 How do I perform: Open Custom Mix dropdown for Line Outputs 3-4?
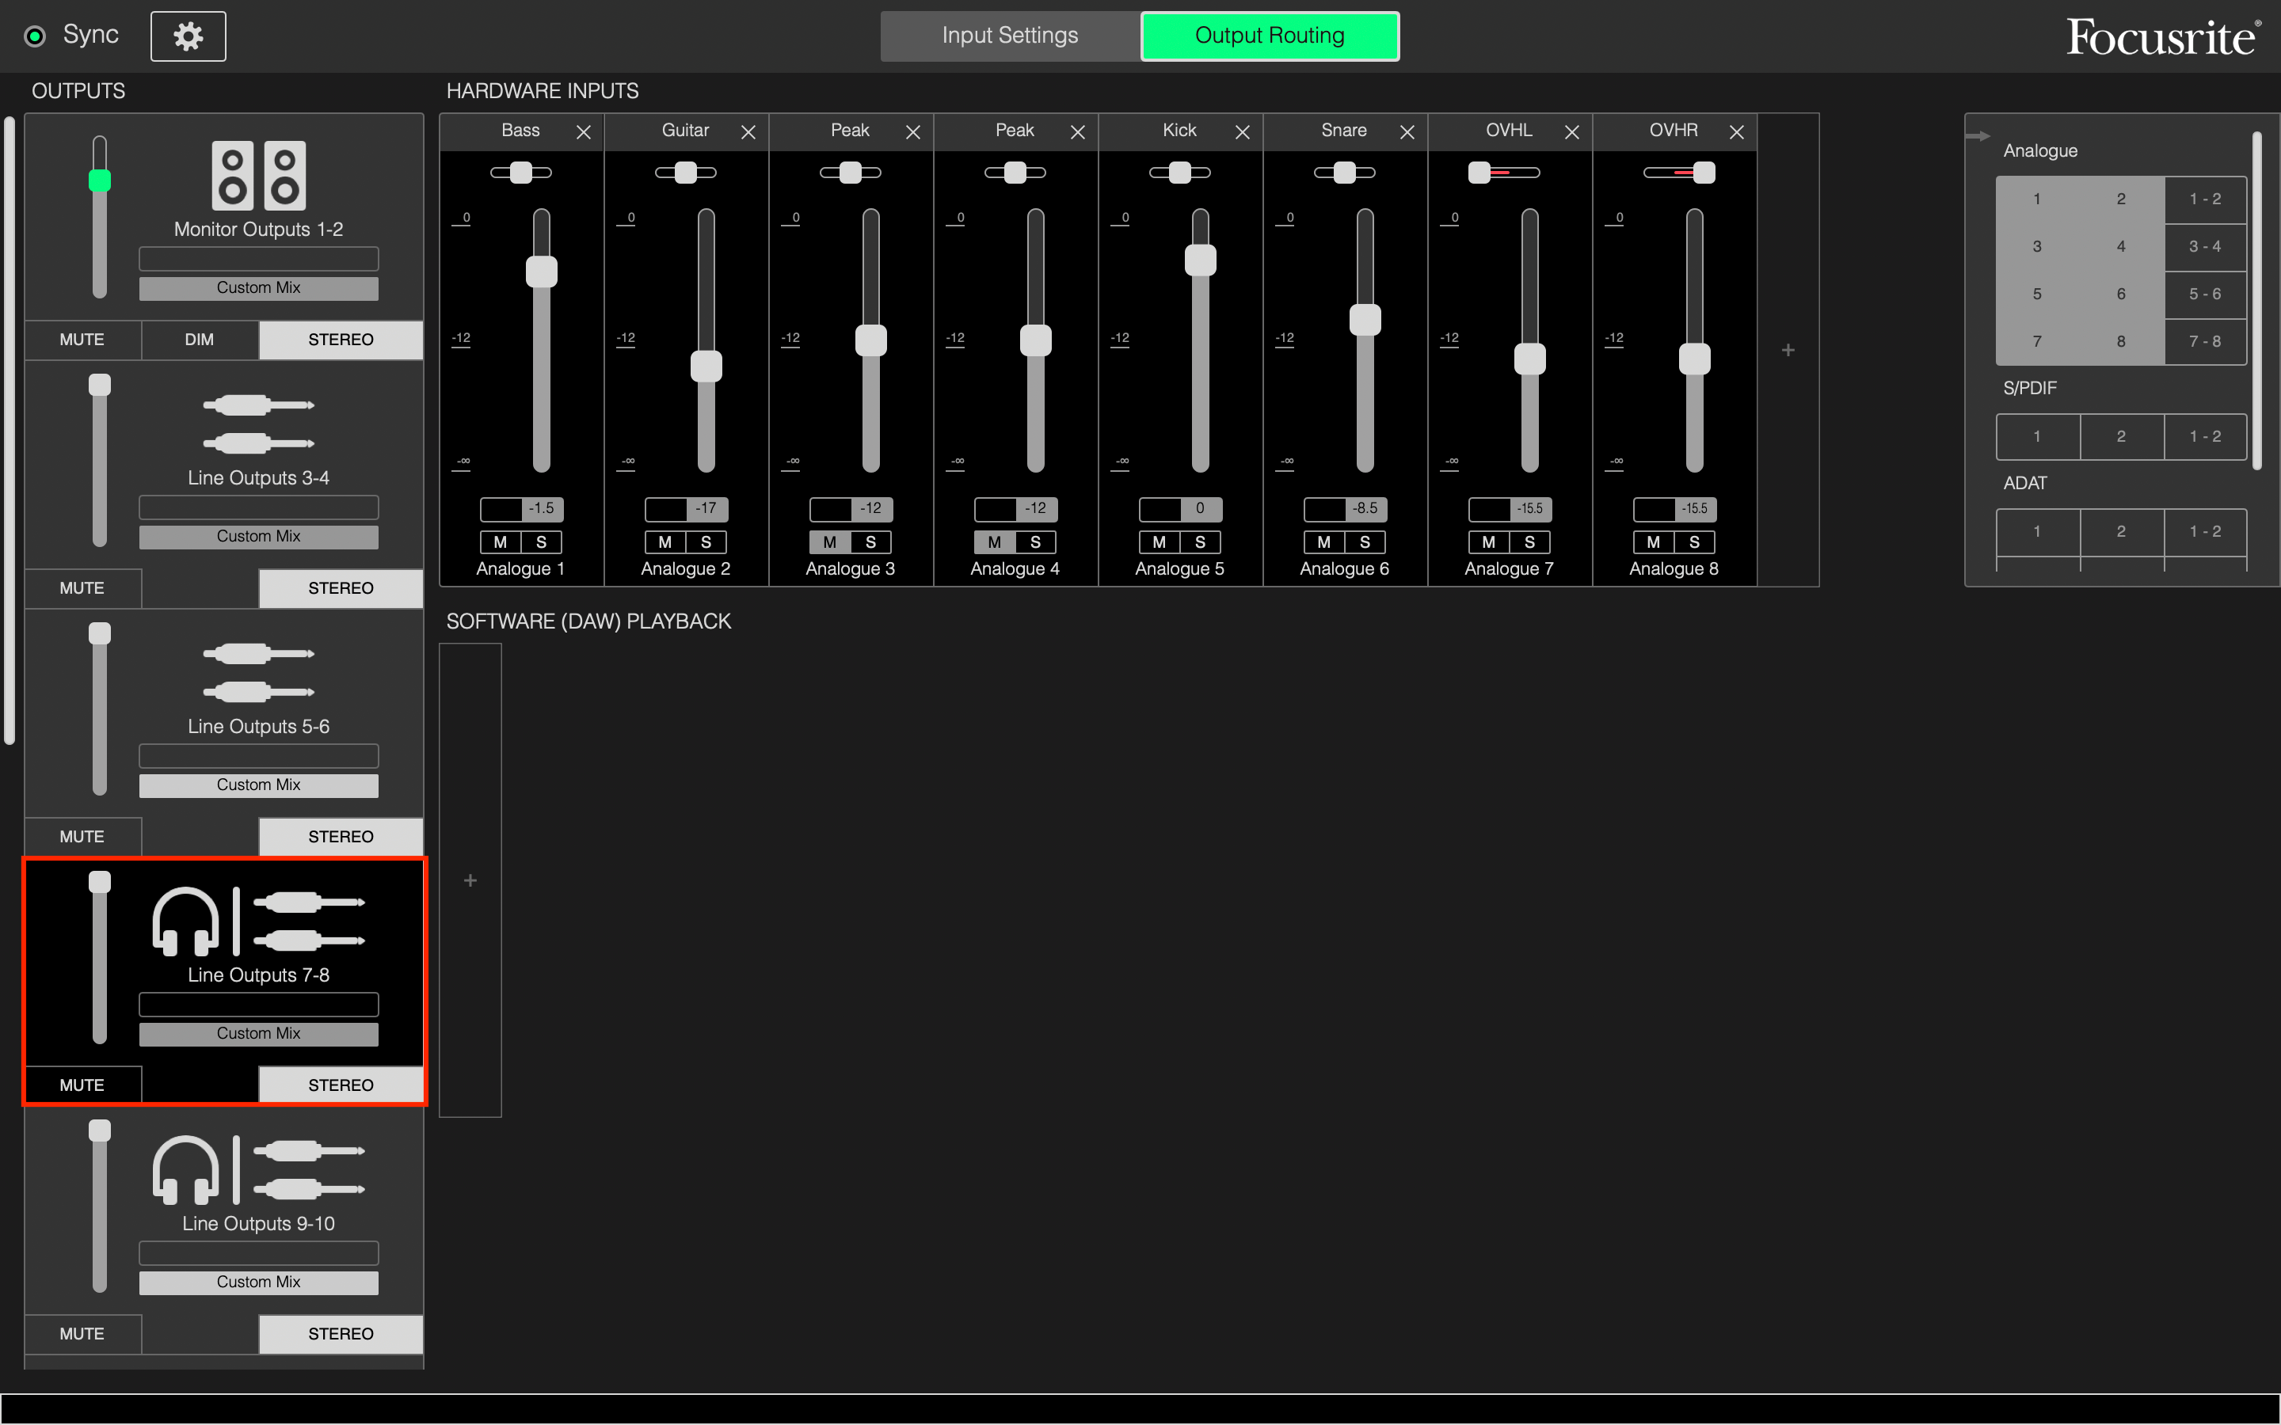258,536
